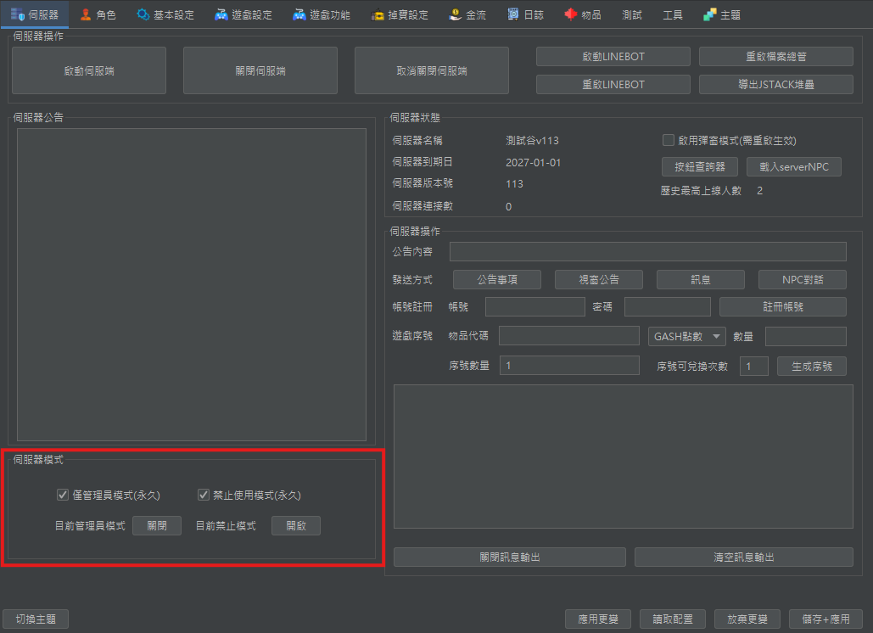
Task: Click the 日誌 log icon
Action: click(512, 14)
